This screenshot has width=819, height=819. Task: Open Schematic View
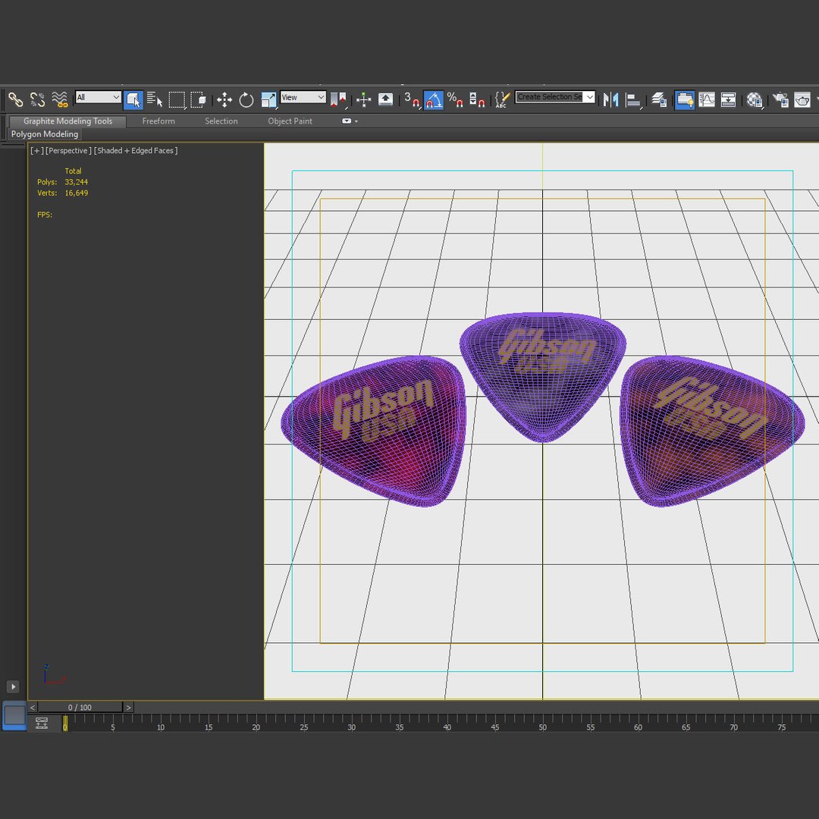pos(728,99)
